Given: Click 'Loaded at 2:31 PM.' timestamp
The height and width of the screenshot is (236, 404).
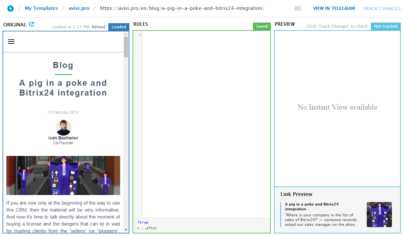Looking at the screenshot, I should 71,27.
